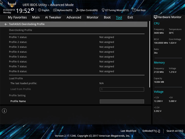Click CPU Ratio value 36x

pos(156,53)
